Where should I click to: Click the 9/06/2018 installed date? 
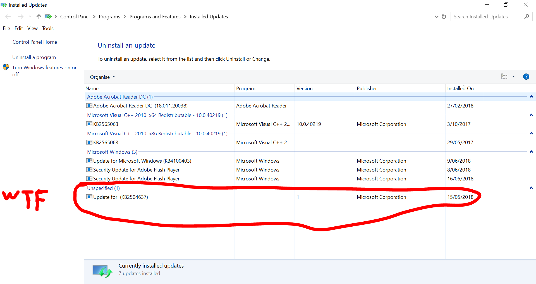pos(459,161)
